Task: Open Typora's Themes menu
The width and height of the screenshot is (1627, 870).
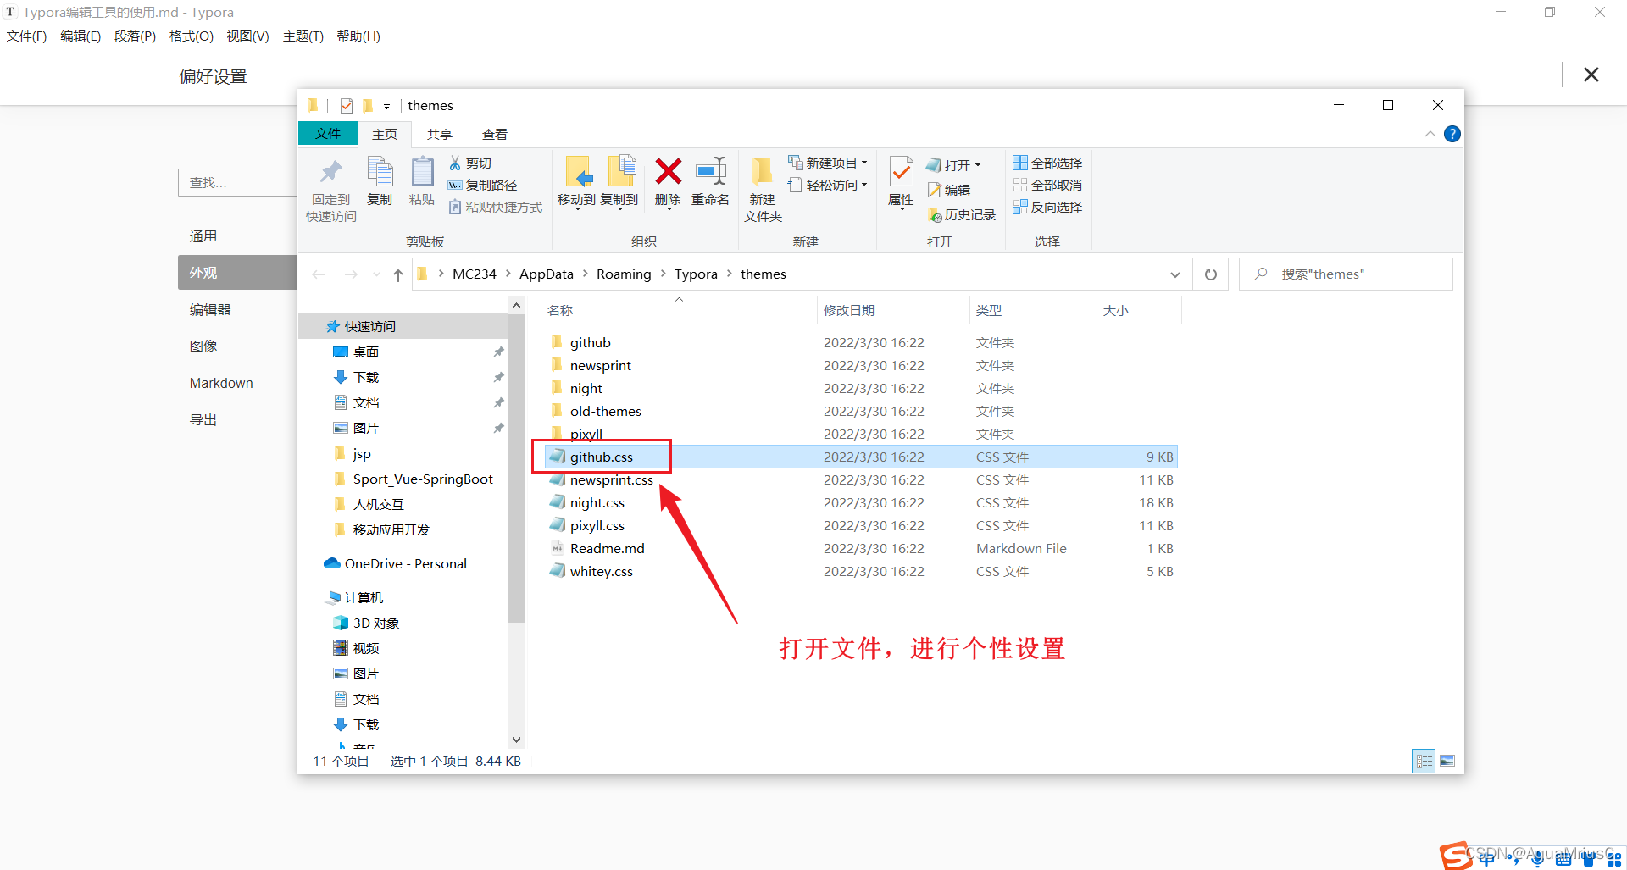Action: pos(303,36)
